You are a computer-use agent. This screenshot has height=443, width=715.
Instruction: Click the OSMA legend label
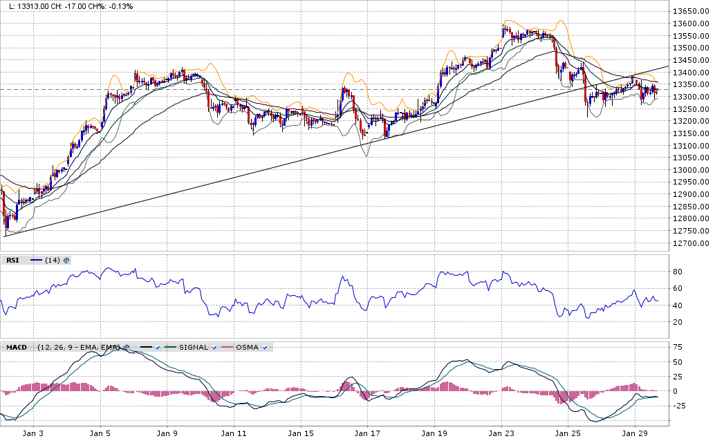pyautogui.click(x=247, y=348)
